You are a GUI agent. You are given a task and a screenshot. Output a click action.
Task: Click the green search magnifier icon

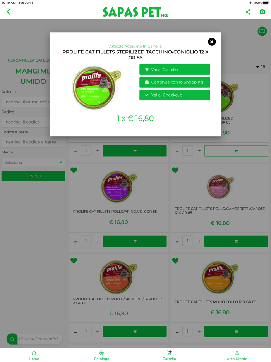tap(12, 339)
